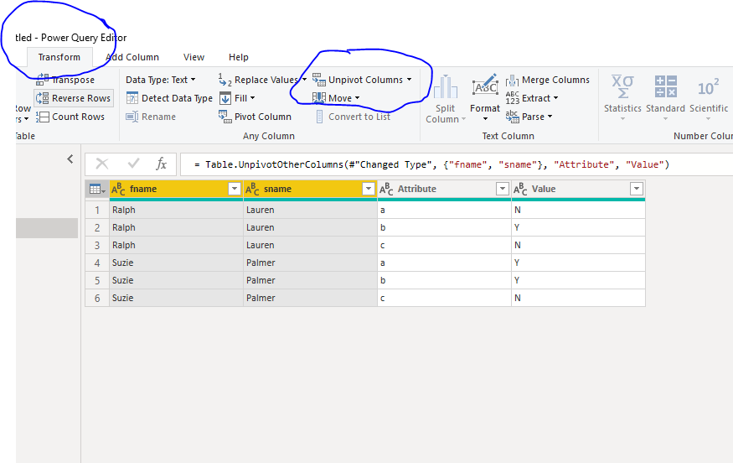Viewport: 733px width, 463px height.
Task: Expand the Extract dropdown arrow
Action: 556,98
